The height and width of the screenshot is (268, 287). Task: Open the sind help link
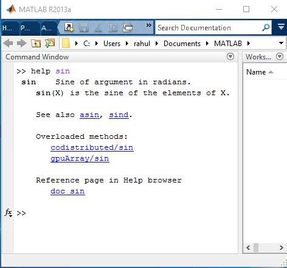click(x=119, y=115)
